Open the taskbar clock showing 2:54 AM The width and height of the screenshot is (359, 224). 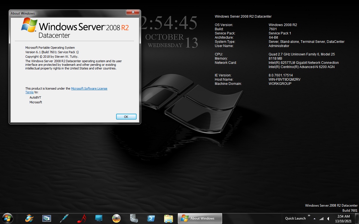344,218
